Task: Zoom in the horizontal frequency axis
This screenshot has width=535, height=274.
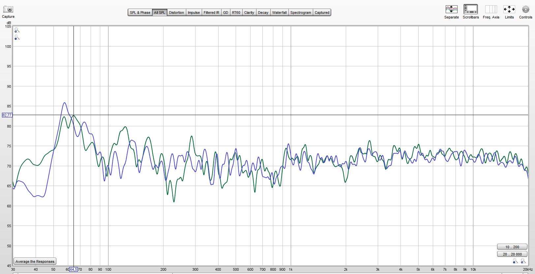Action: coord(523,261)
